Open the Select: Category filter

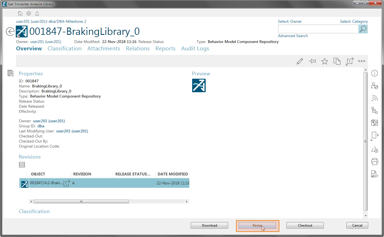pos(354,21)
